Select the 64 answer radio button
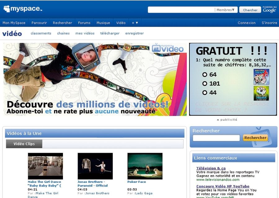Viewport: 279px width, 198px height. coord(205,75)
